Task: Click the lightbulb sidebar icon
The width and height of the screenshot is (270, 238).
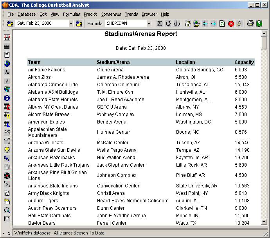Action: (x=7, y=150)
